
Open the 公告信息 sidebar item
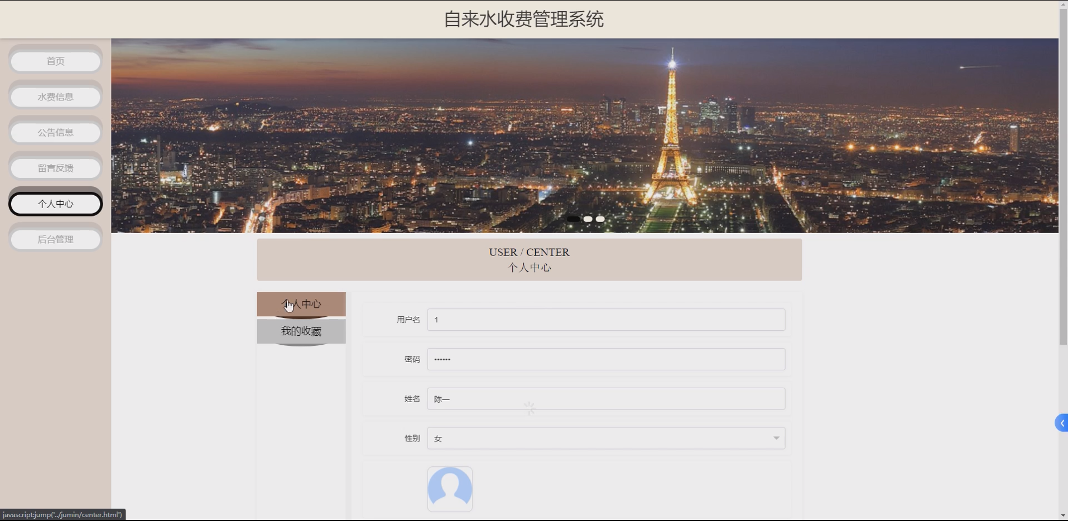tap(55, 132)
